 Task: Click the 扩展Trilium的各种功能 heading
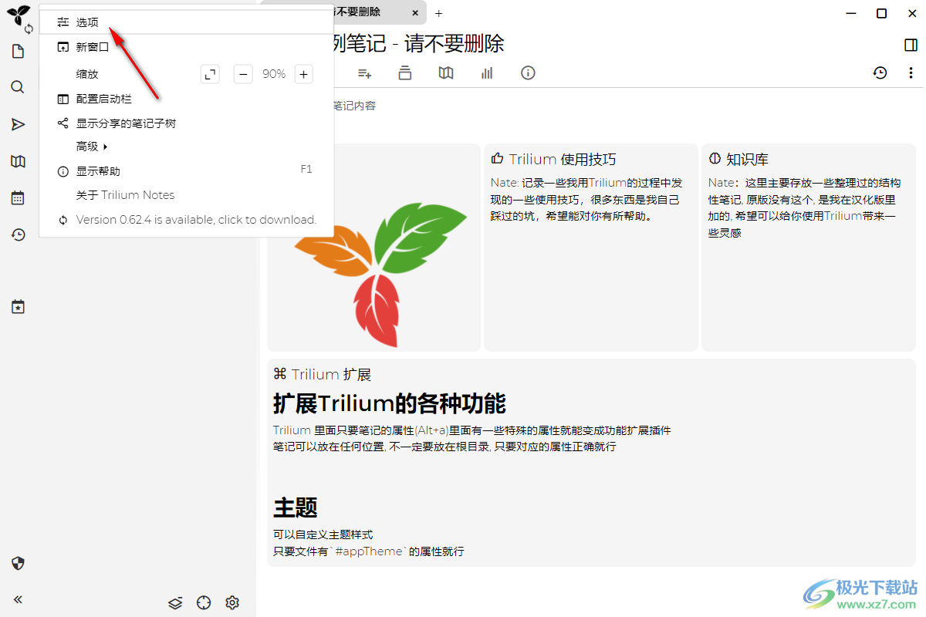click(x=390, y=403)
